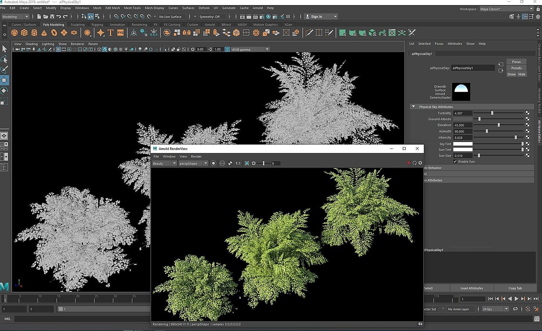Click the 1:1 zoom icon in RenderView

[x=238, y=163]
